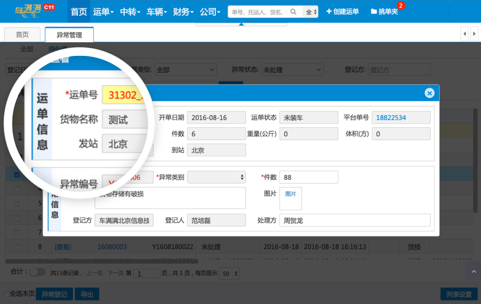481x304 pixels.
Task: Open the 财务 menu
Action: tap(183, 12)
